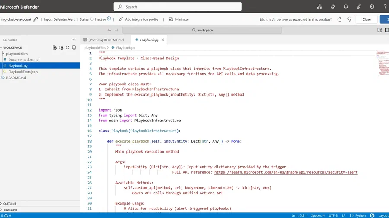This screenshot has height=218, width=389.
Task: Toggle the Inactive status radio
Action: [x=92, y=19]
